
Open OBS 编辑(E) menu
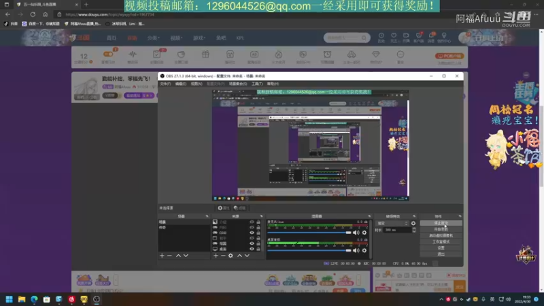180,84
